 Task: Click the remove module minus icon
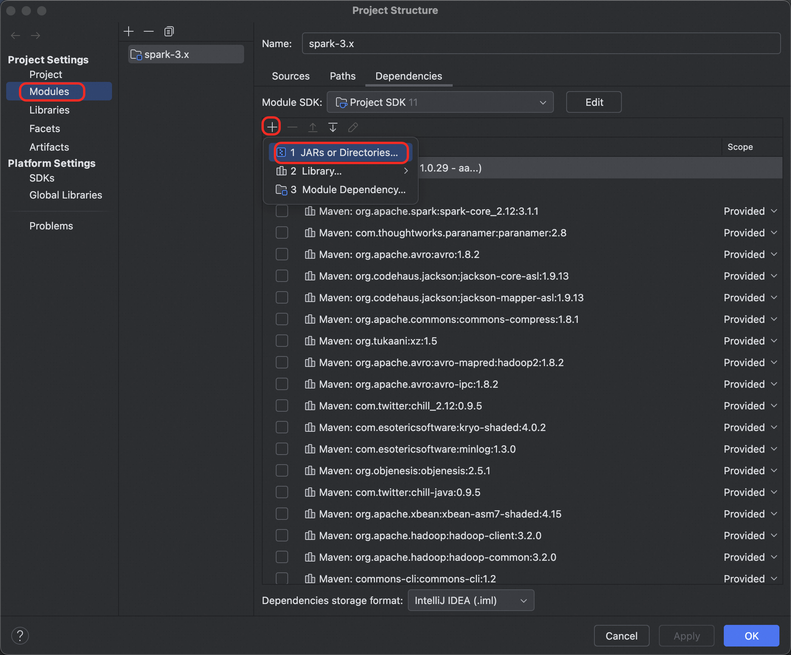[x=149, y=31]
